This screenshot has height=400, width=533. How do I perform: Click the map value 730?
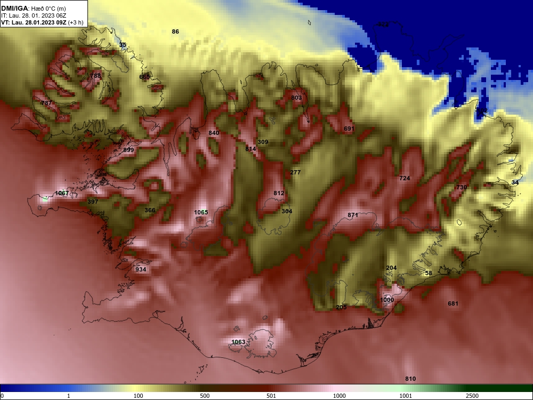click(x=462, y=187)
